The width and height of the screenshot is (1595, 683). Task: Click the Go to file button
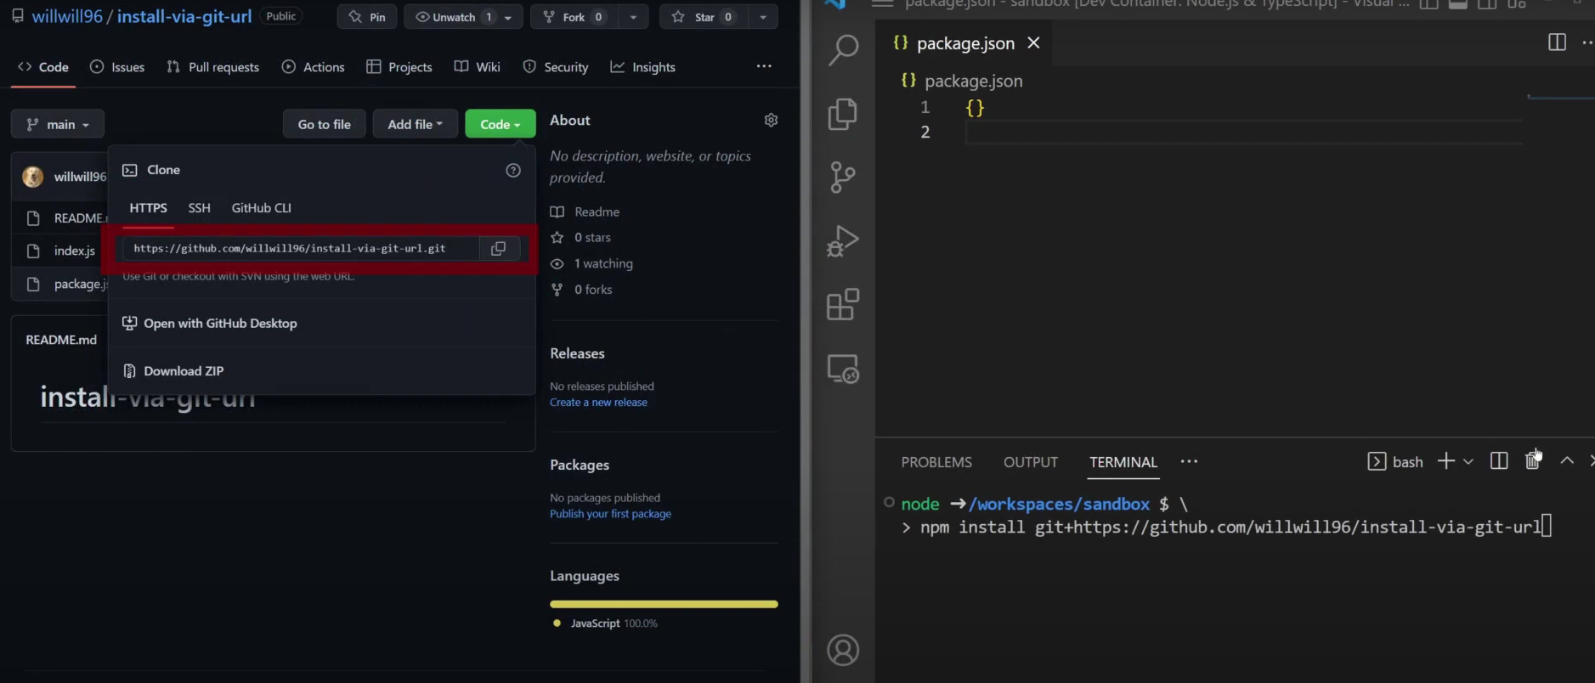coord(324,124)
